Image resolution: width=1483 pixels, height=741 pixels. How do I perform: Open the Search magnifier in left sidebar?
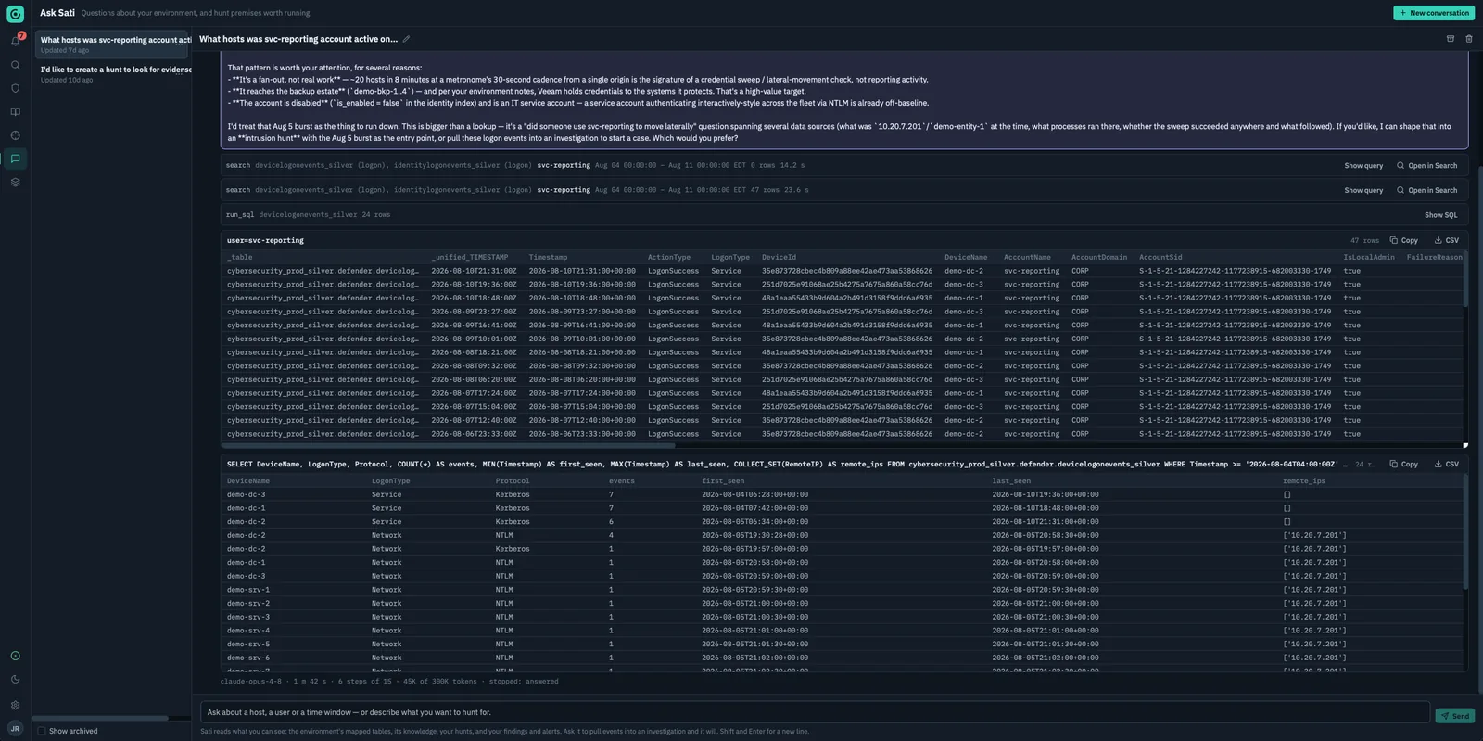pyautogui.click(x=15, y=65)
